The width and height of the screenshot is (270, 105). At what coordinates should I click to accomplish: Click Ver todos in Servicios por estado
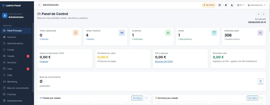pyautogui.click(x=252, y=98)
